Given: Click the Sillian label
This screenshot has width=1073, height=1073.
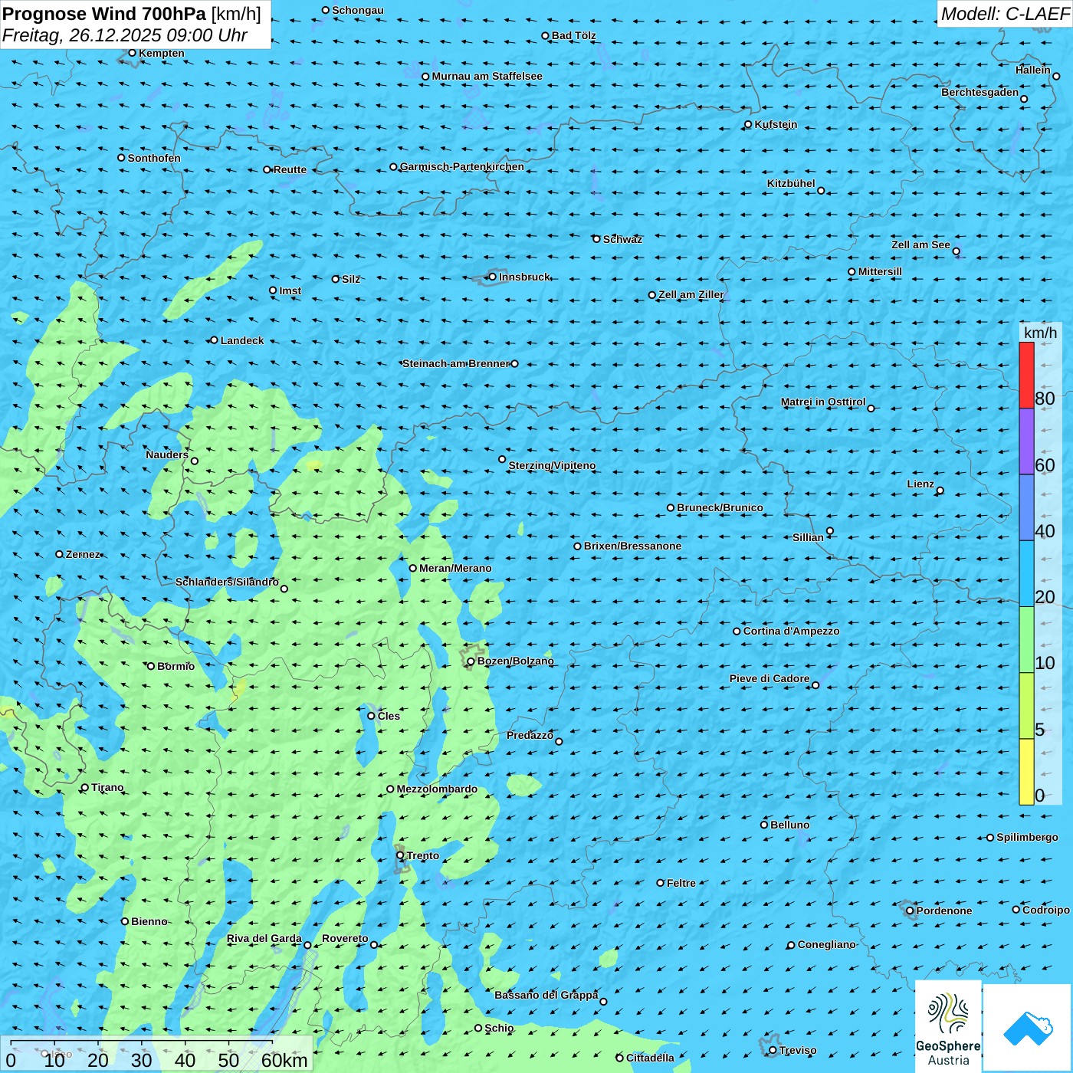Looking at the screenshot, I should (x=808, y=537).
